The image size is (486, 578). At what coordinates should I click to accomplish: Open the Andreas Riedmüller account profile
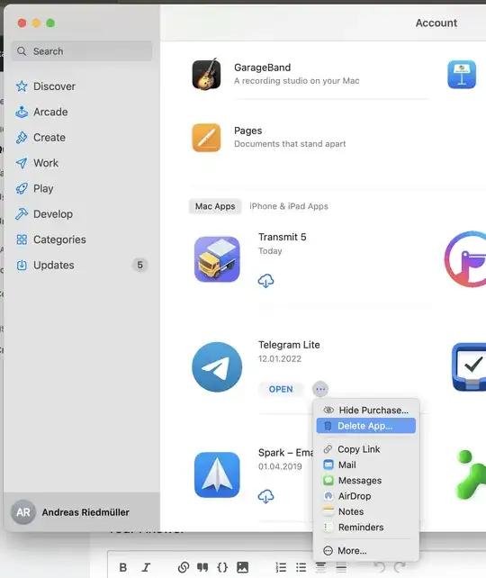[82, 512]
